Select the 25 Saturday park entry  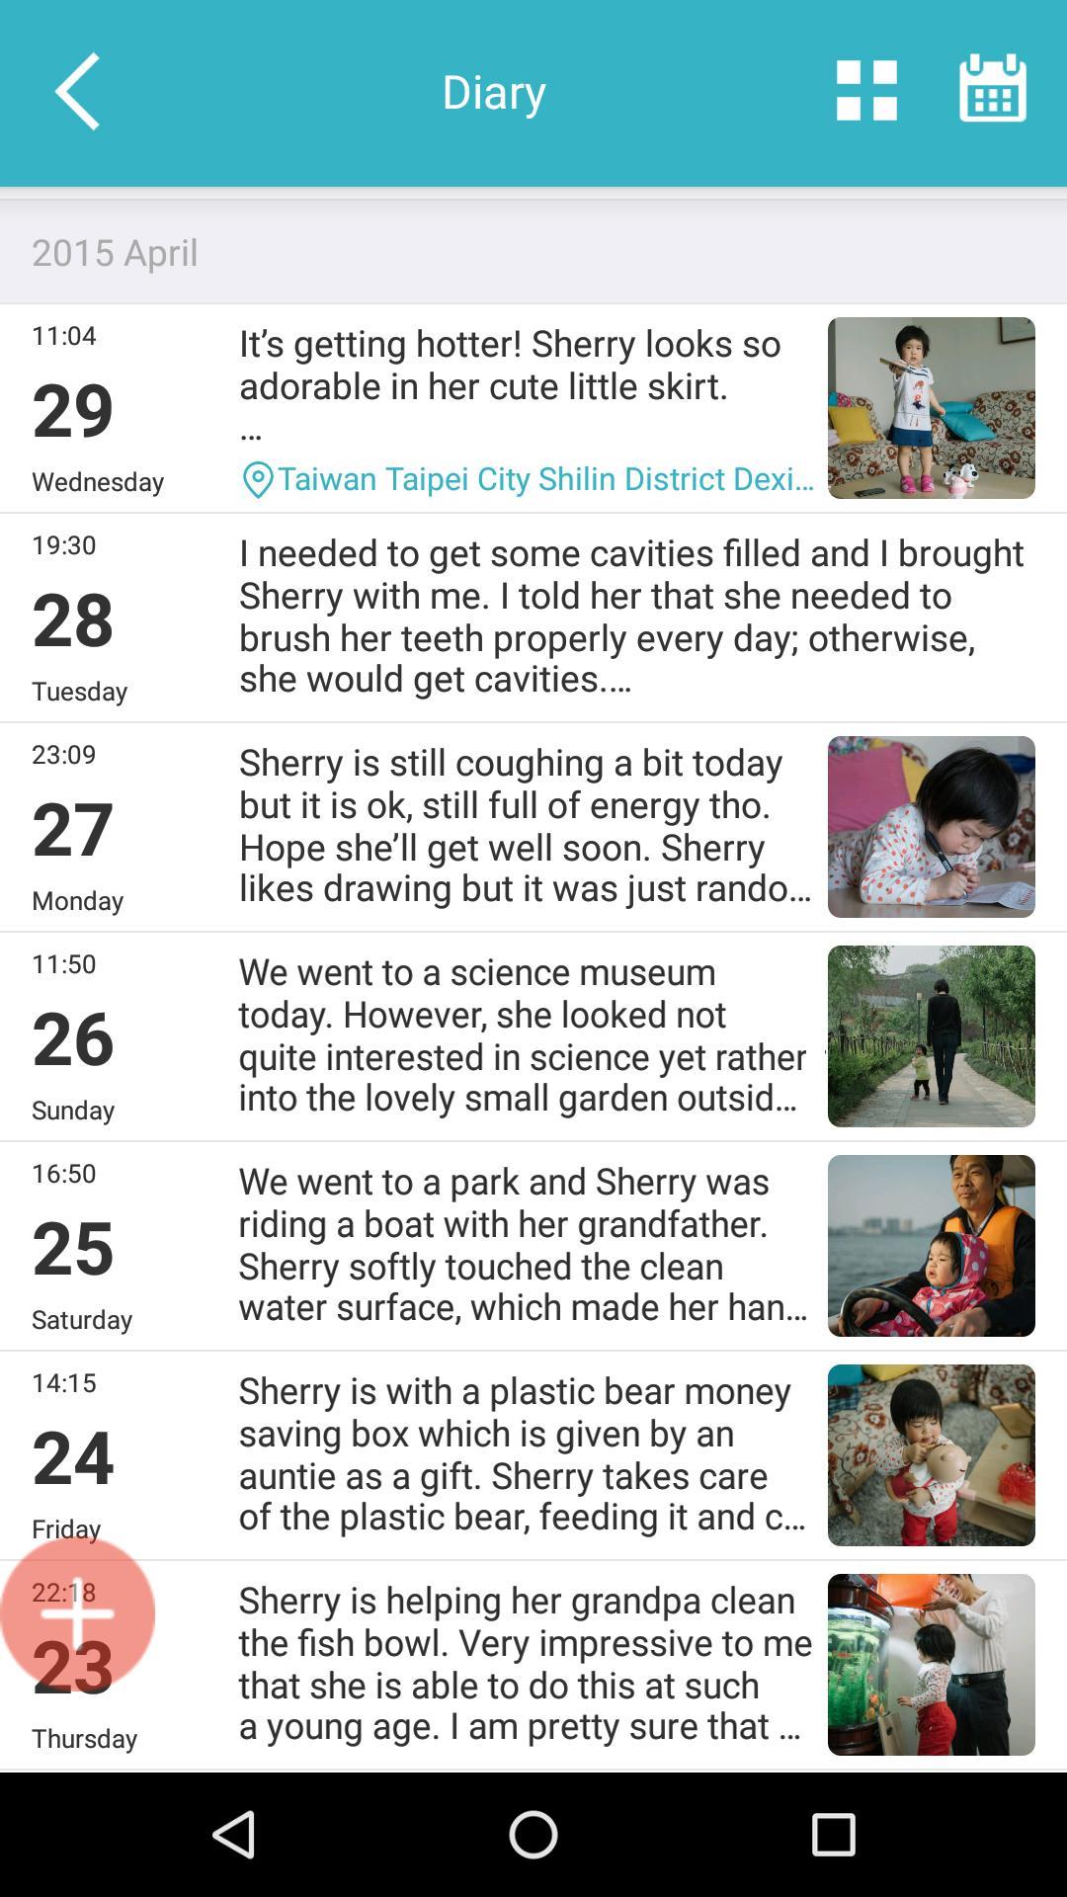533,1246
